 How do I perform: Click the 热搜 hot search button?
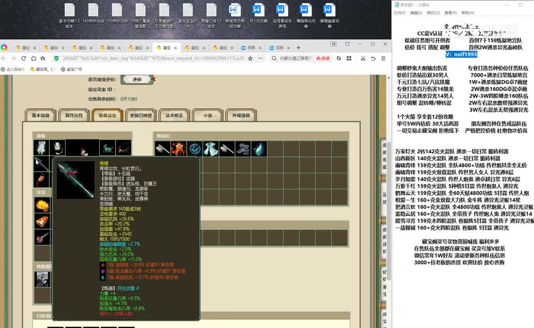point(323,58)
